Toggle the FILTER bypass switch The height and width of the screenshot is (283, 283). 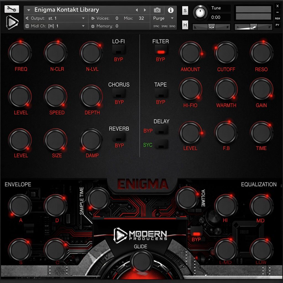tap(161, 50)
